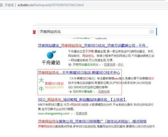Click snippet text starting 千舟建站立足于济南
168x137 pixels.
(111, 56)
